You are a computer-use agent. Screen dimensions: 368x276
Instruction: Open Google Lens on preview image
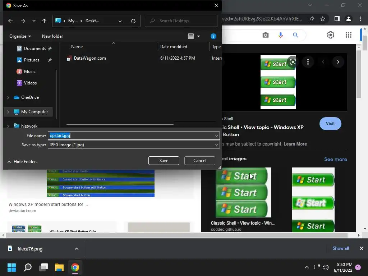tap(293, 62)
